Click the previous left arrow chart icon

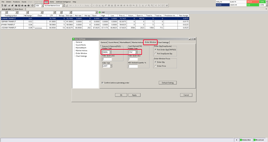(156, 5)
